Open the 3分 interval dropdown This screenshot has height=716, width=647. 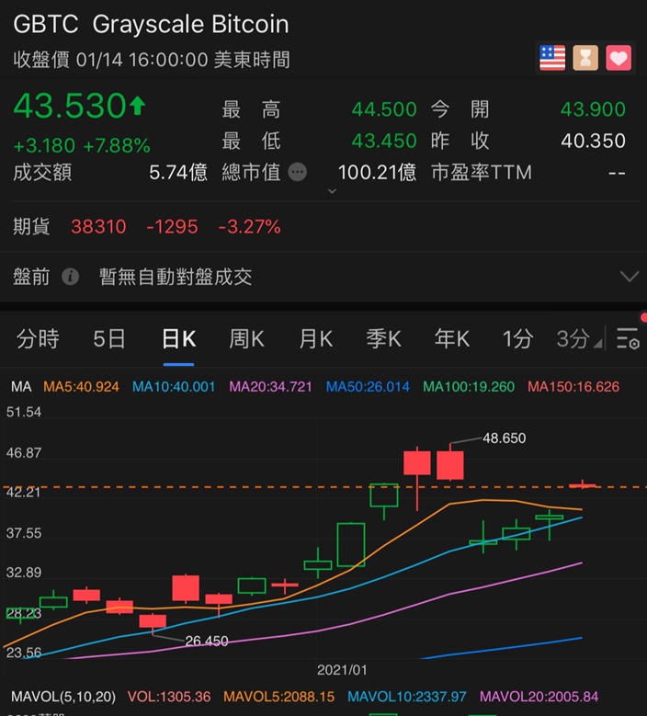[579, 339]
